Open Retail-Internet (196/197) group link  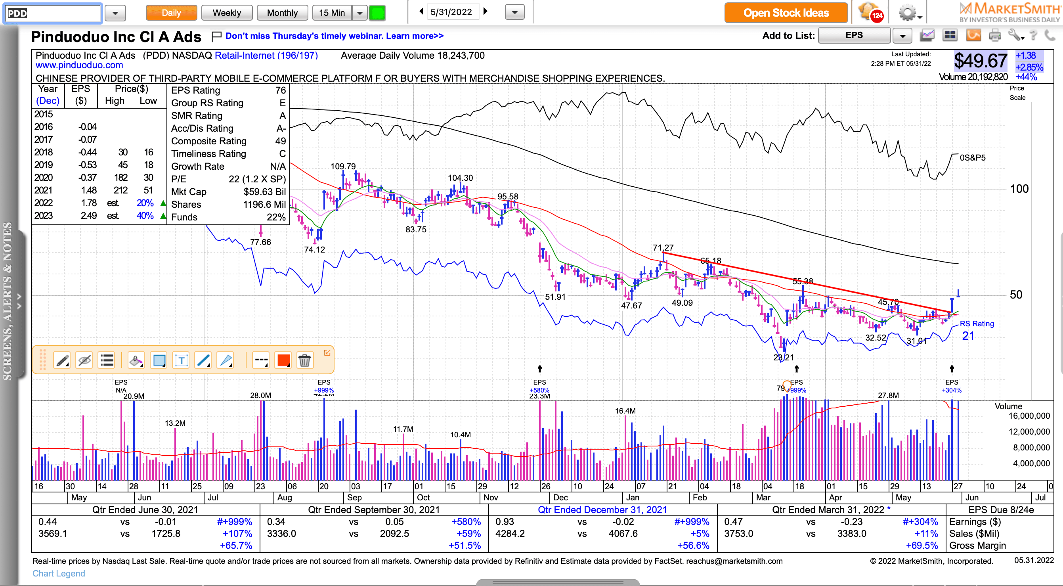[x=266, y=55]
